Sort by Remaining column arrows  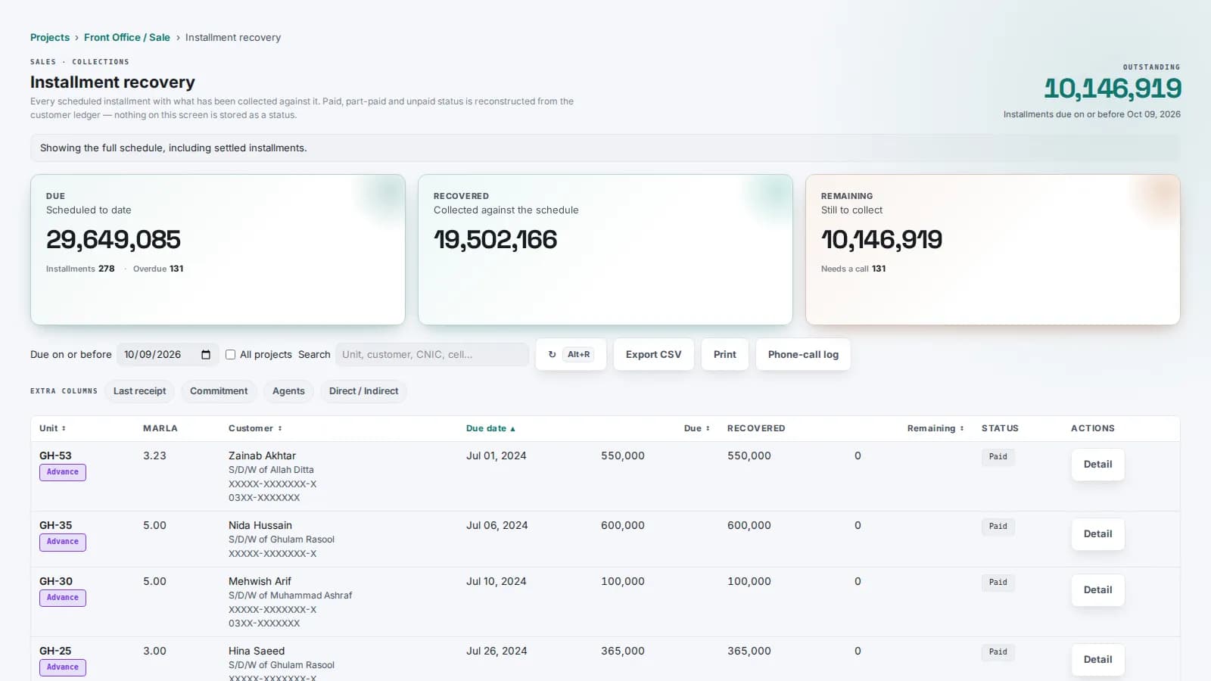click(x=962, y=428)
